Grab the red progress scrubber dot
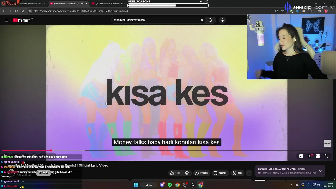This screenshot has width=336, height=189. pyautogui.click(x=51, y=151)
